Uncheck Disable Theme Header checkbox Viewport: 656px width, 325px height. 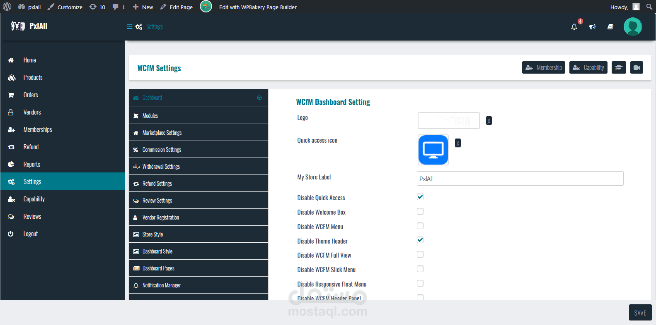[420, 240]
